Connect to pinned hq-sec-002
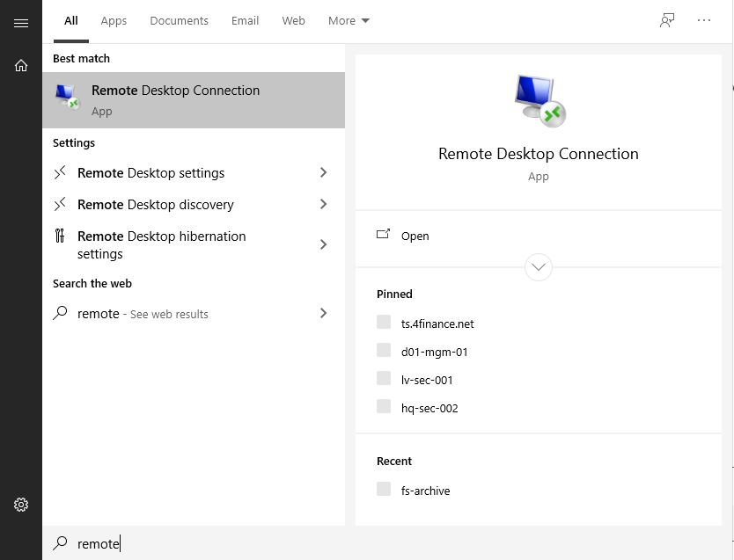Image resolution: width=734 pixels, height=560 pixels. 429,408
